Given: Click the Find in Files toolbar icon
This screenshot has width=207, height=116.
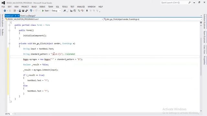Looking at the screenshot, I should 64,11.
